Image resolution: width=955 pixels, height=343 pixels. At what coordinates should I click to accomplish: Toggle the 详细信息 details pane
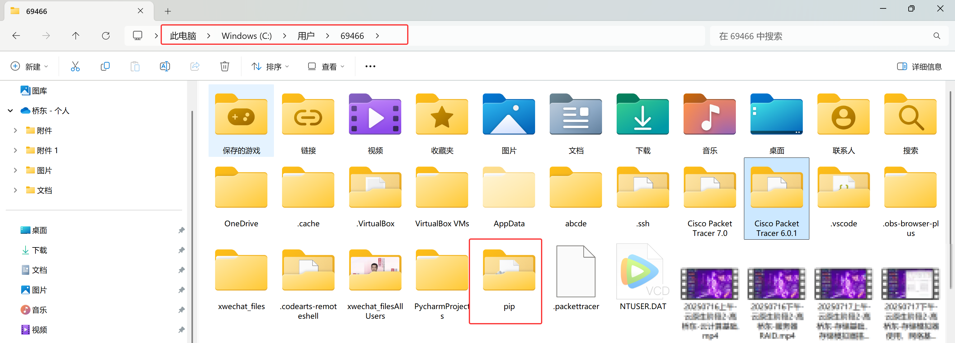[919, 66]
